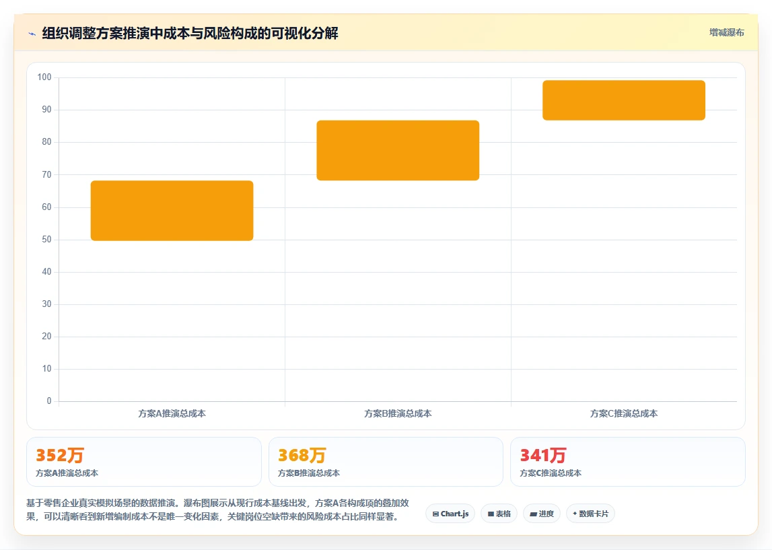The height and width of the screenshot is (550, 772).
Task: Click the 方案A推演总成本 caption under 352万
Action: tap(67, 473)
